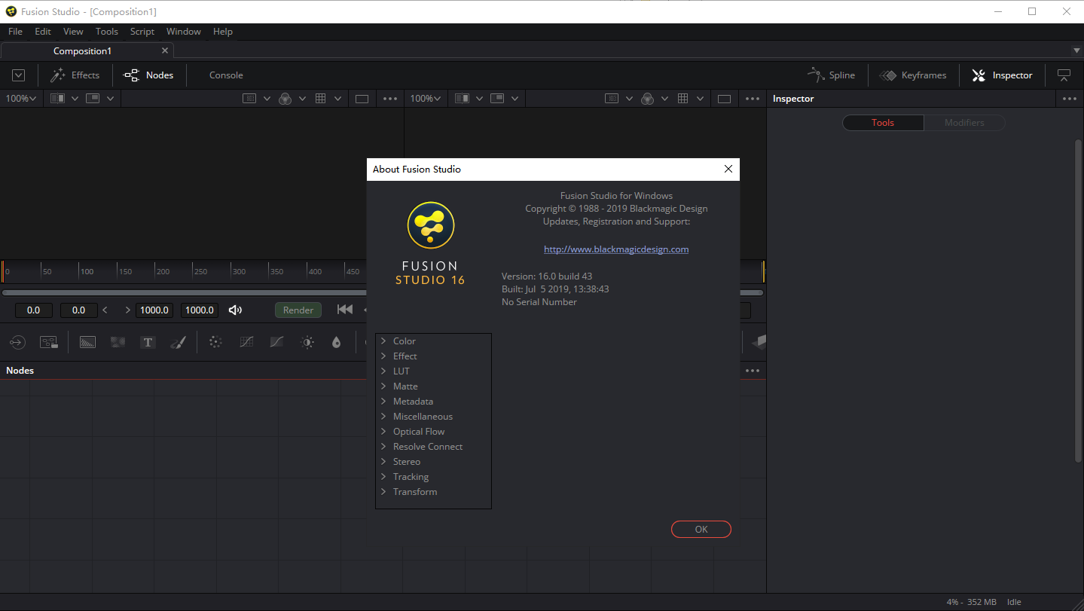Click the global end time field (rightmost 1000.0)

tap(200, 310)
